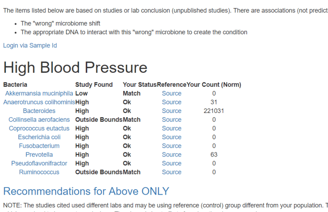Open the Escherichia coli link

[39, 137]
